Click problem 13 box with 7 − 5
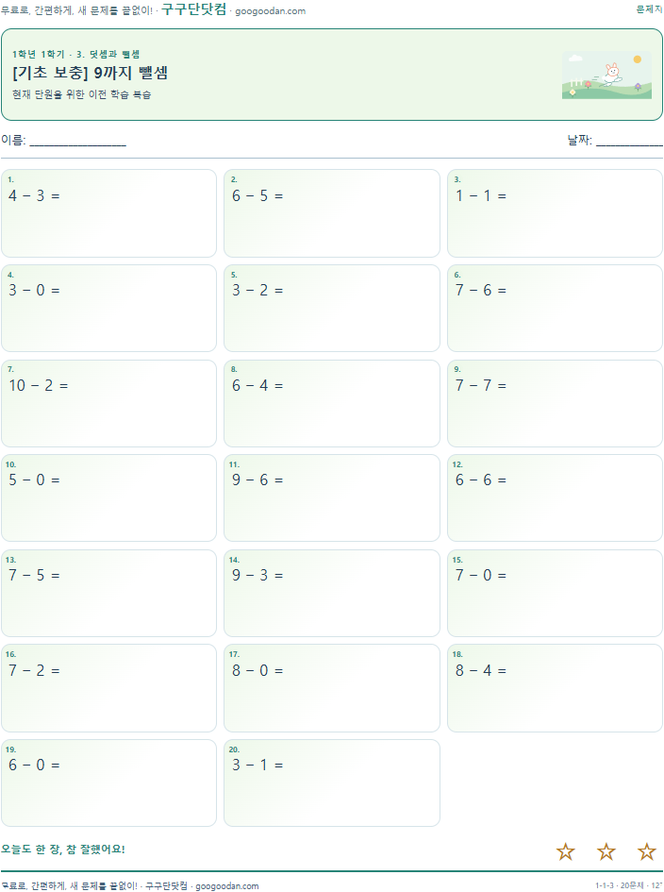Image resolution: width=664 pixels, height=892 pixels. [x=109, y=594]
